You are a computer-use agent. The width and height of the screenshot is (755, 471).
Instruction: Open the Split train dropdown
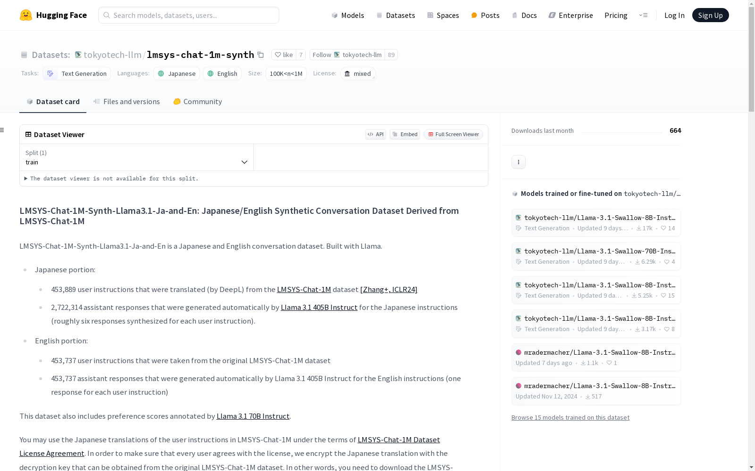point(137,157)
